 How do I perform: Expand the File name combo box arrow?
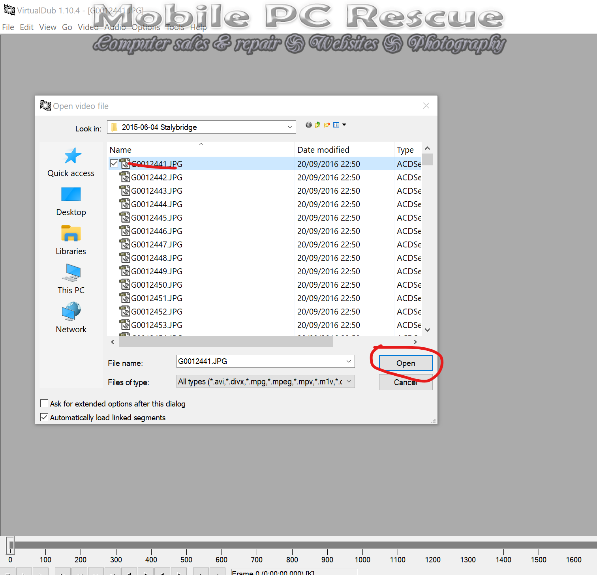(x=349, y=361)
